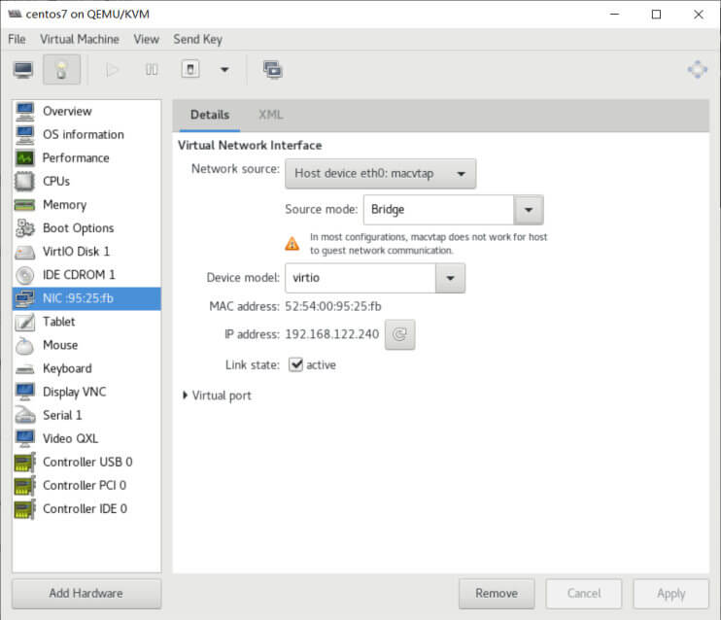Open the Manage VM snapshots icon
721x620 pixels.
pos(273,70)
